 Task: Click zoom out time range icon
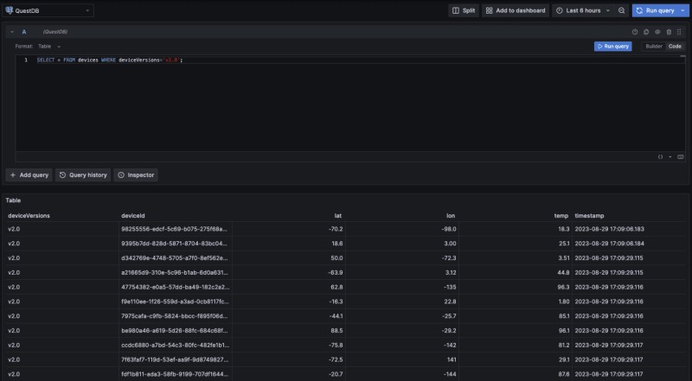621,10
